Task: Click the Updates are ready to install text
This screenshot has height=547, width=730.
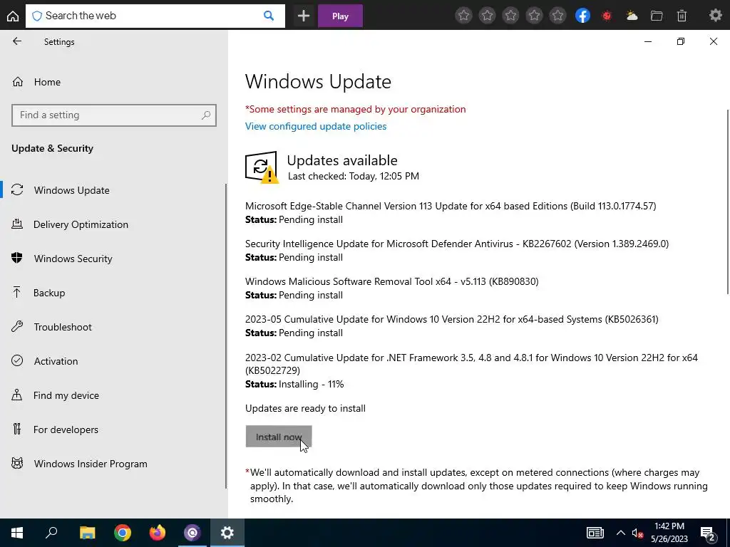Action: (x=305, y=408)
